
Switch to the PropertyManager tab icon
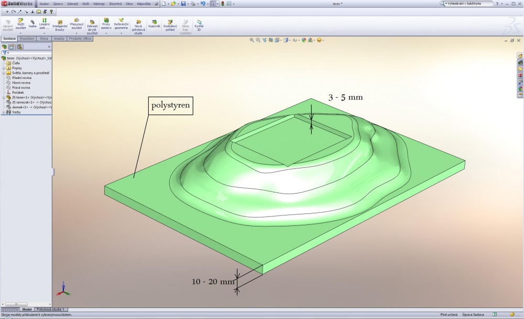coord(12,47)
